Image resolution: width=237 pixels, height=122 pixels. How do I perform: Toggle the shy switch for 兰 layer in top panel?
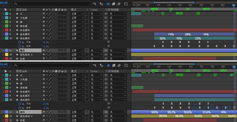pos(44,14)
